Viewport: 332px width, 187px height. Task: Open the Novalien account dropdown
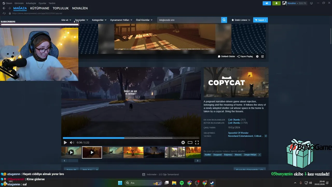tap(294, 3)
